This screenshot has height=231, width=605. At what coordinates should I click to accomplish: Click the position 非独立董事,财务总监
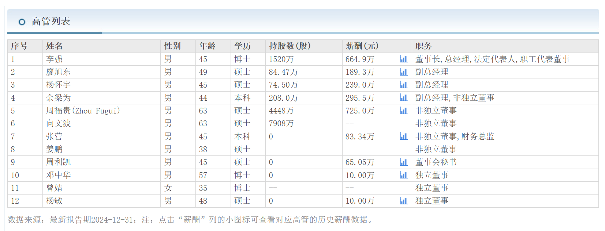click(455, 136)
